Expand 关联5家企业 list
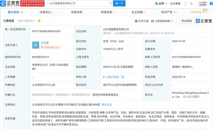Screen dimensions: 213x134 pos(50,47)
